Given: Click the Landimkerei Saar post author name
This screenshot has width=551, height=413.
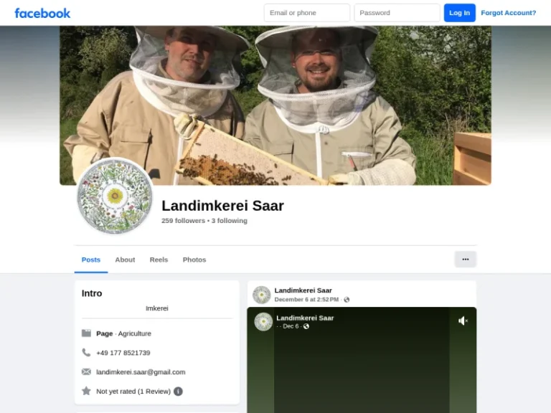Looking at the screenshot, I should 303,290.
